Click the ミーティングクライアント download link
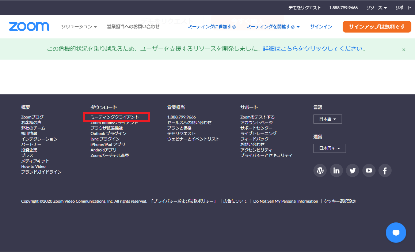This screenshot has height=252, width=415. [x=115, y=117]
